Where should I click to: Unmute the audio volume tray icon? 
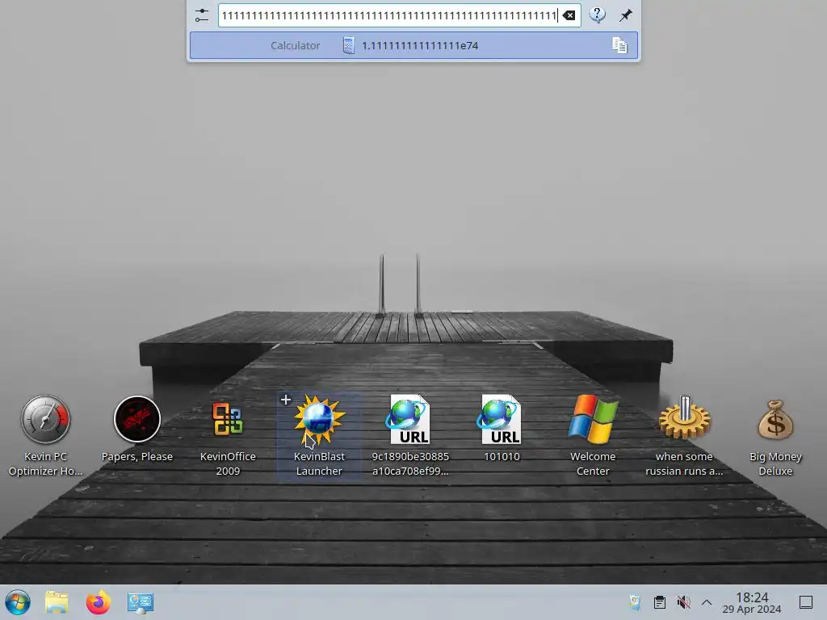pos(683,602)
